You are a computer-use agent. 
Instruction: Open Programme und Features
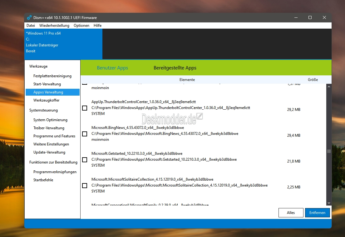(x=54, y=136)
